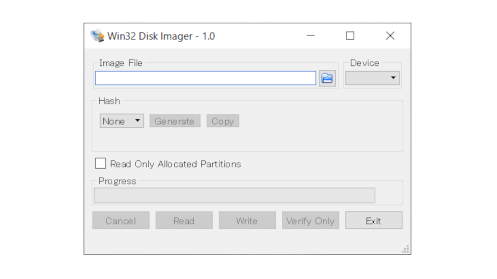Click the Write button
Viewport: 497px width, 279px height.
pos(247,220)
